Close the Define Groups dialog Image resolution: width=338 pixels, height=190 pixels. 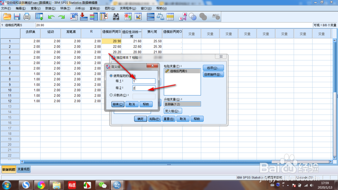coord(152,66)
